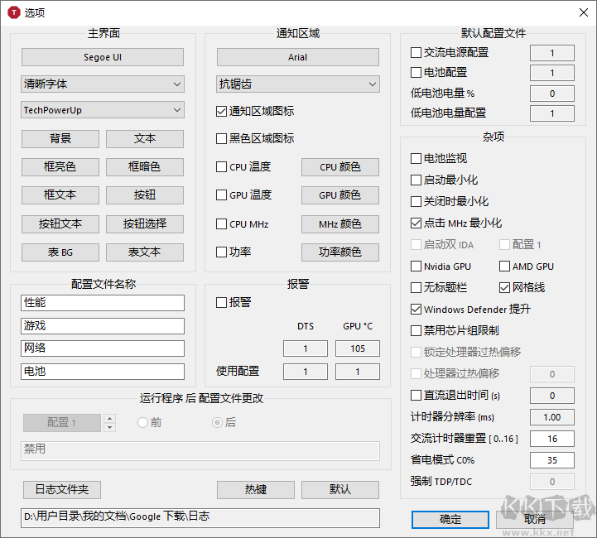
Task: Open GPU 颜色 color picker
Action: 340,195
